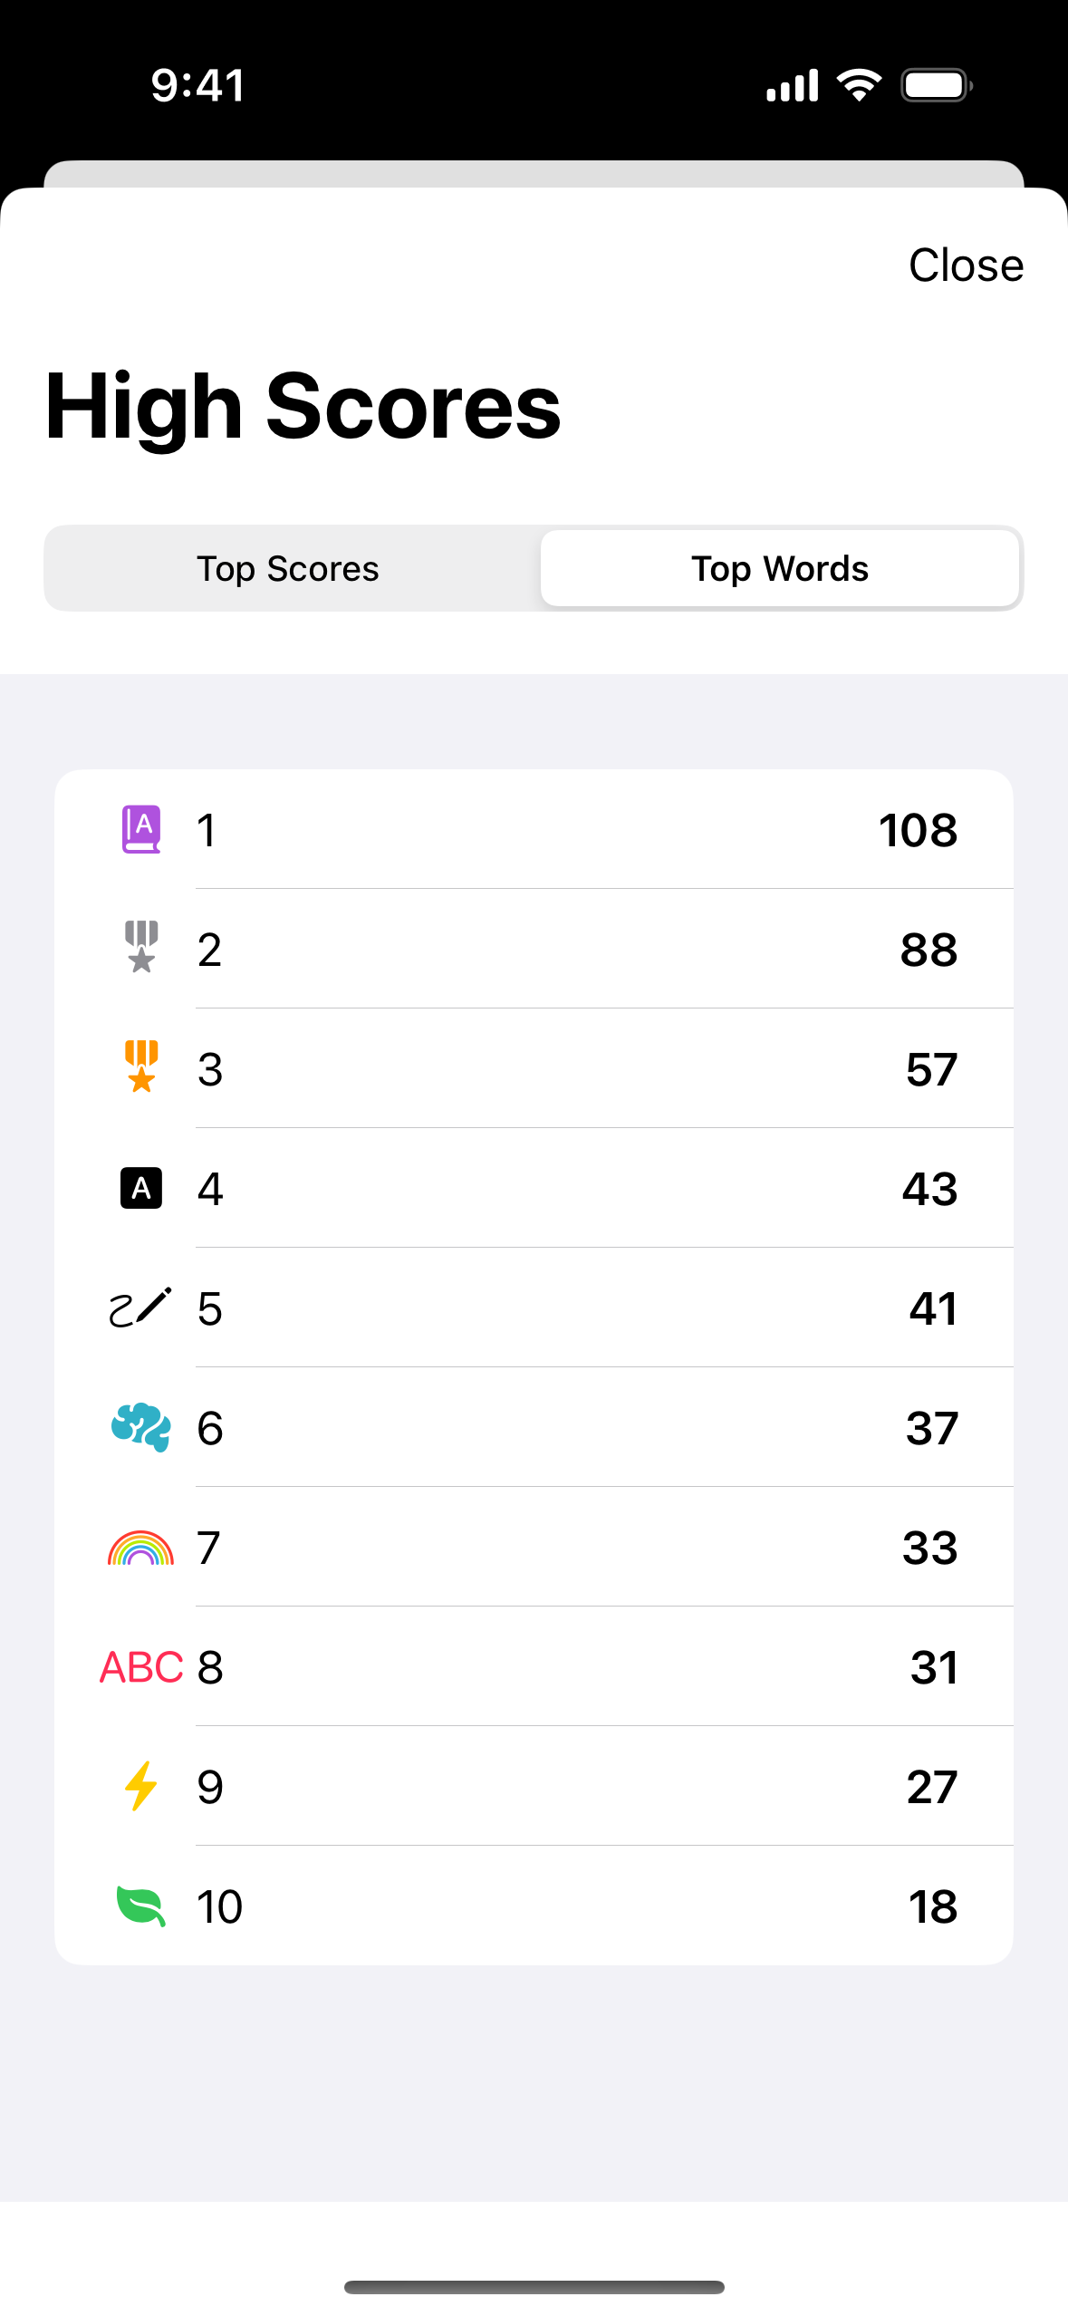Select the top word score of 108

[x=918, y=830]
